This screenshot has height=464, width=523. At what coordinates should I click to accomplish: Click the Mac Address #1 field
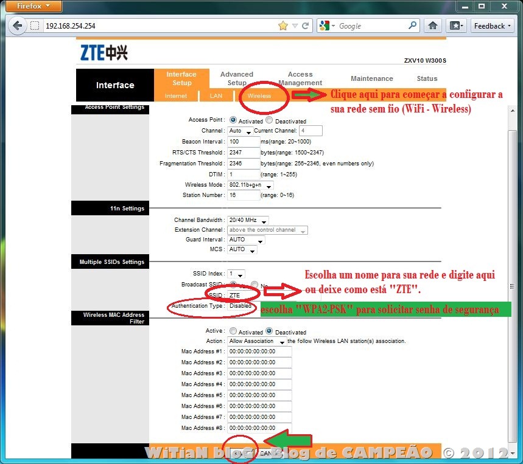click(x=259, y=351)
